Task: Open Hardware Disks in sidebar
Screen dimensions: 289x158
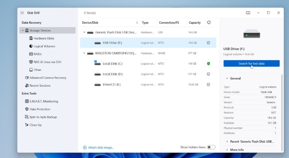Action: [x=44, y=38]
